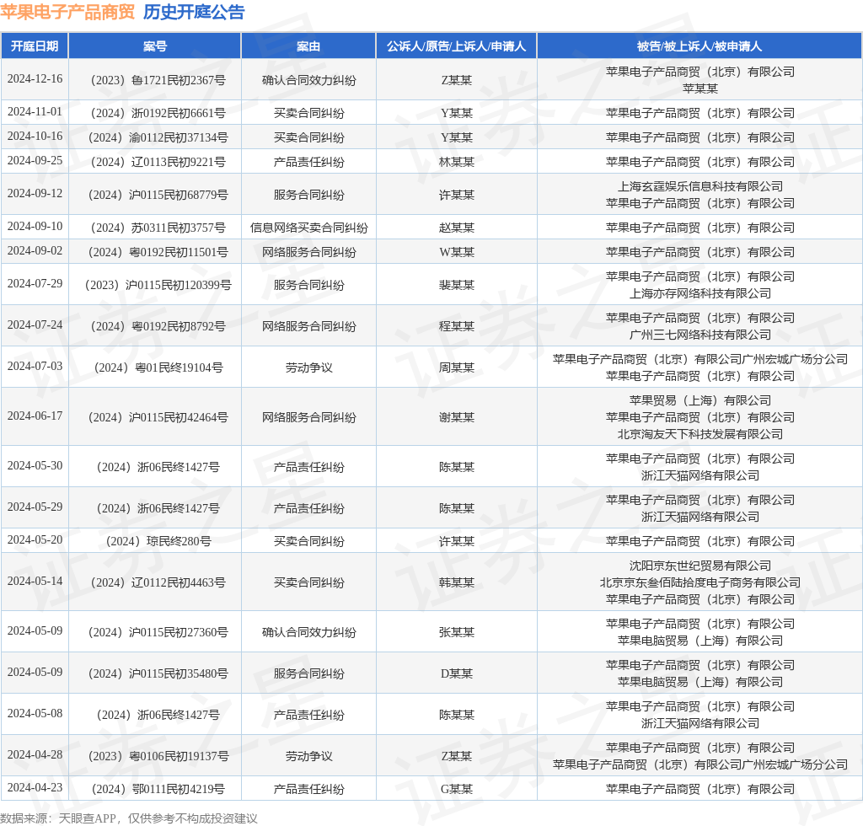Click plaintiff 赵某某
863x826 pixels.
[x=456, y=228]
